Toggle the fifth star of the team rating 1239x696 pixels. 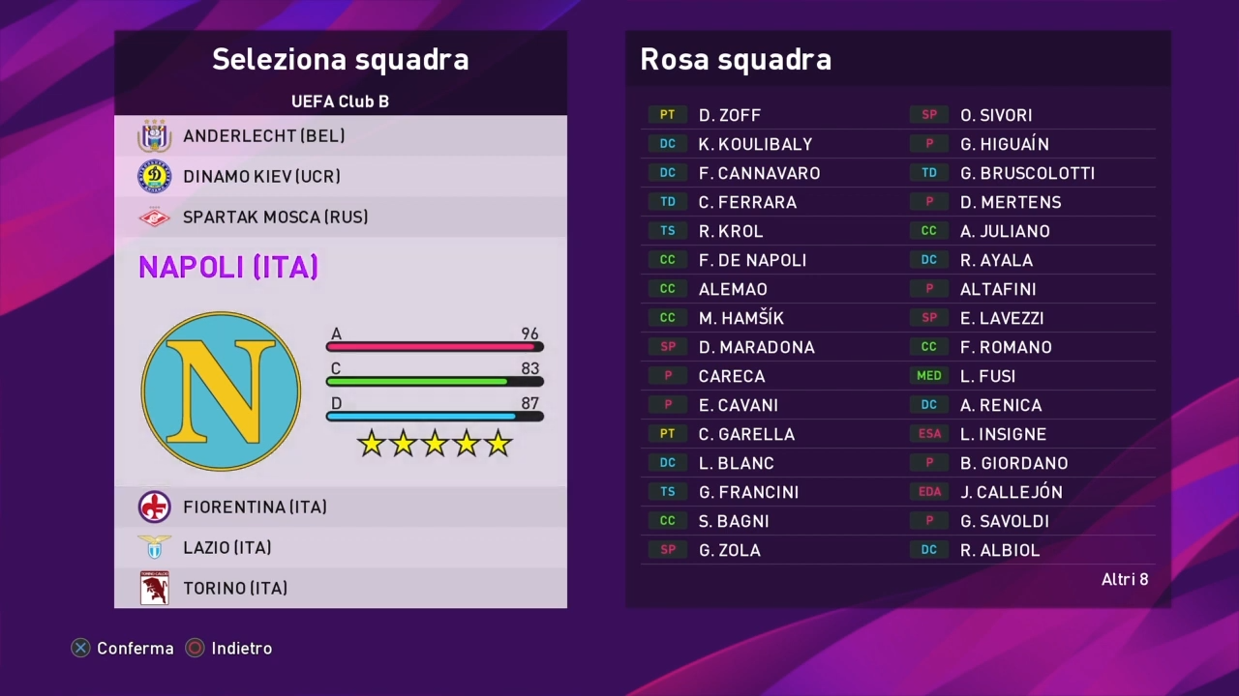(498, 443)
